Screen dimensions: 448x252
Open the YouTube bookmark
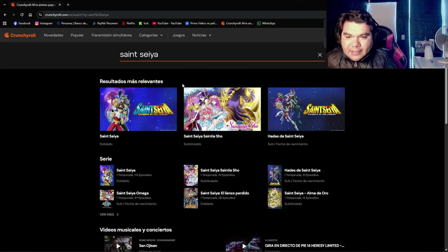[x=167, y=23]
